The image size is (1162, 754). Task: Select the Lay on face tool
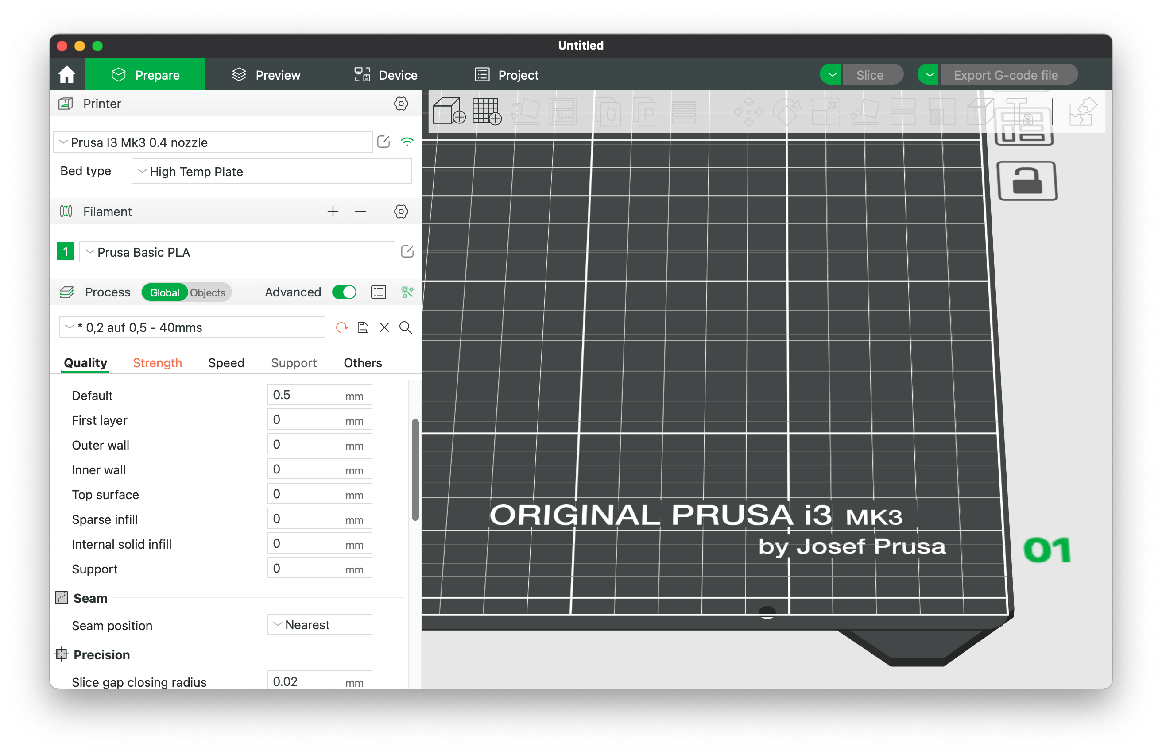[x=865, y=111]
